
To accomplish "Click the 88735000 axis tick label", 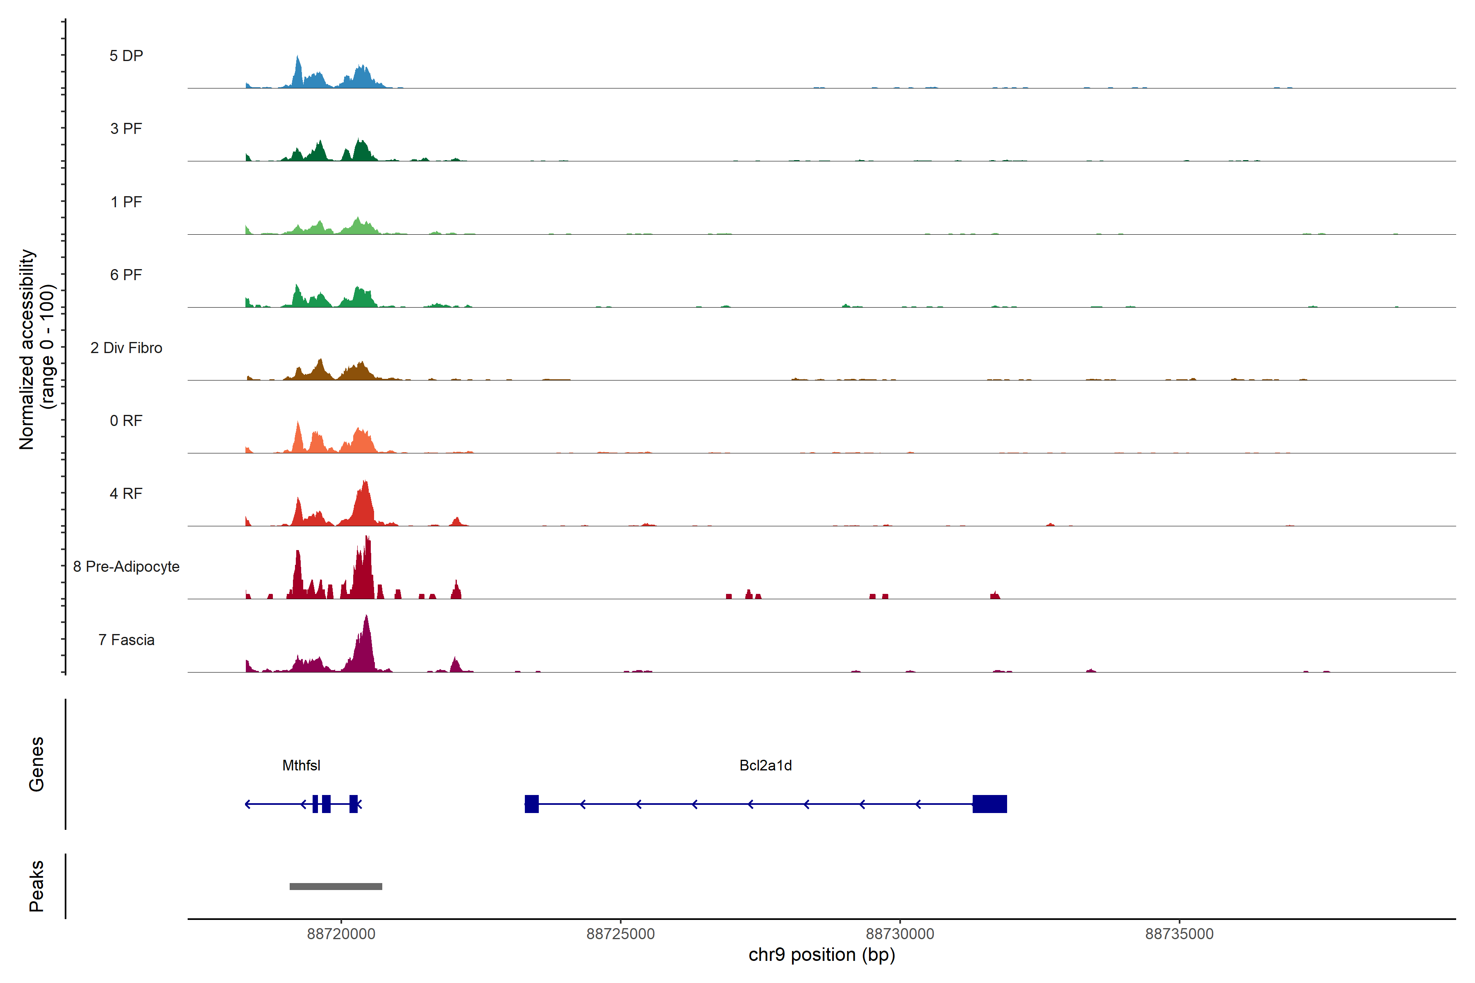I will pos(1179,934).
